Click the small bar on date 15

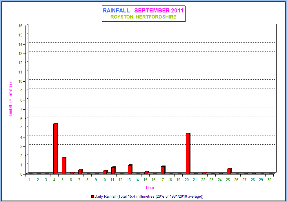[146, 172]
